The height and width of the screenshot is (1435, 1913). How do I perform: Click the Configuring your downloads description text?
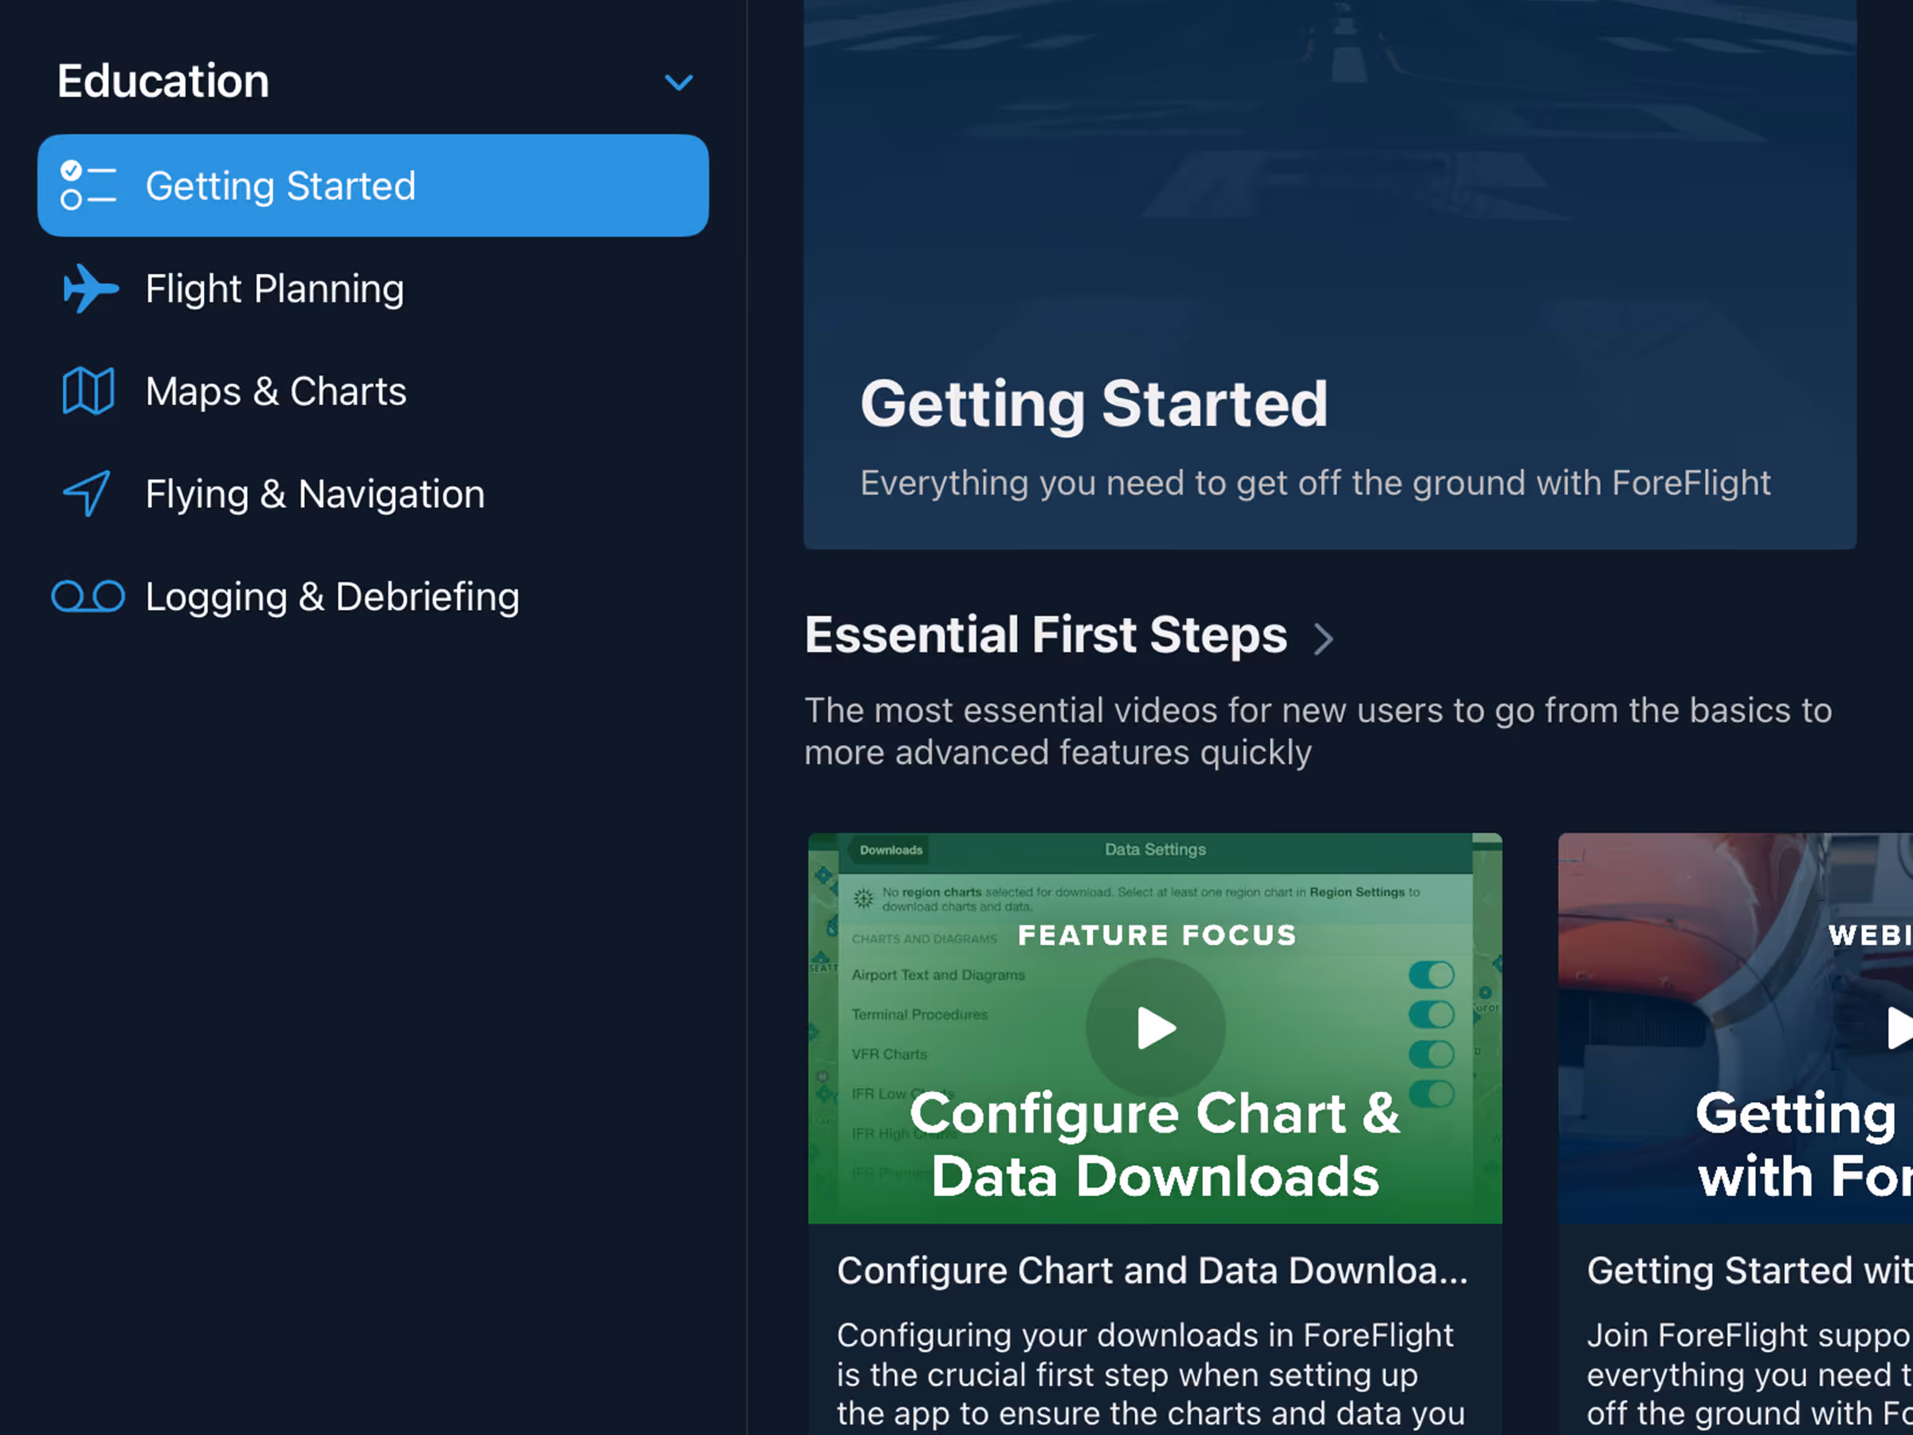pos(1150,1375)
